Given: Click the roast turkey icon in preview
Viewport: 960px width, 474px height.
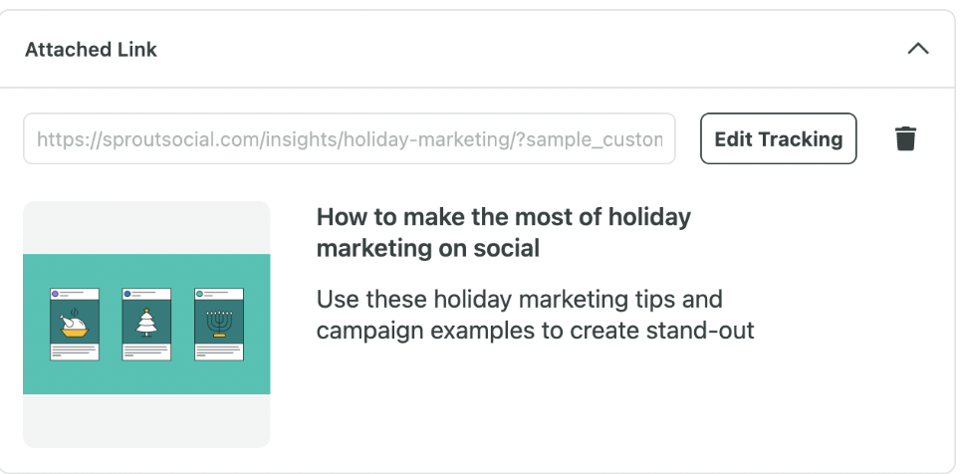Looking at the screenshot, I should 75,324.
